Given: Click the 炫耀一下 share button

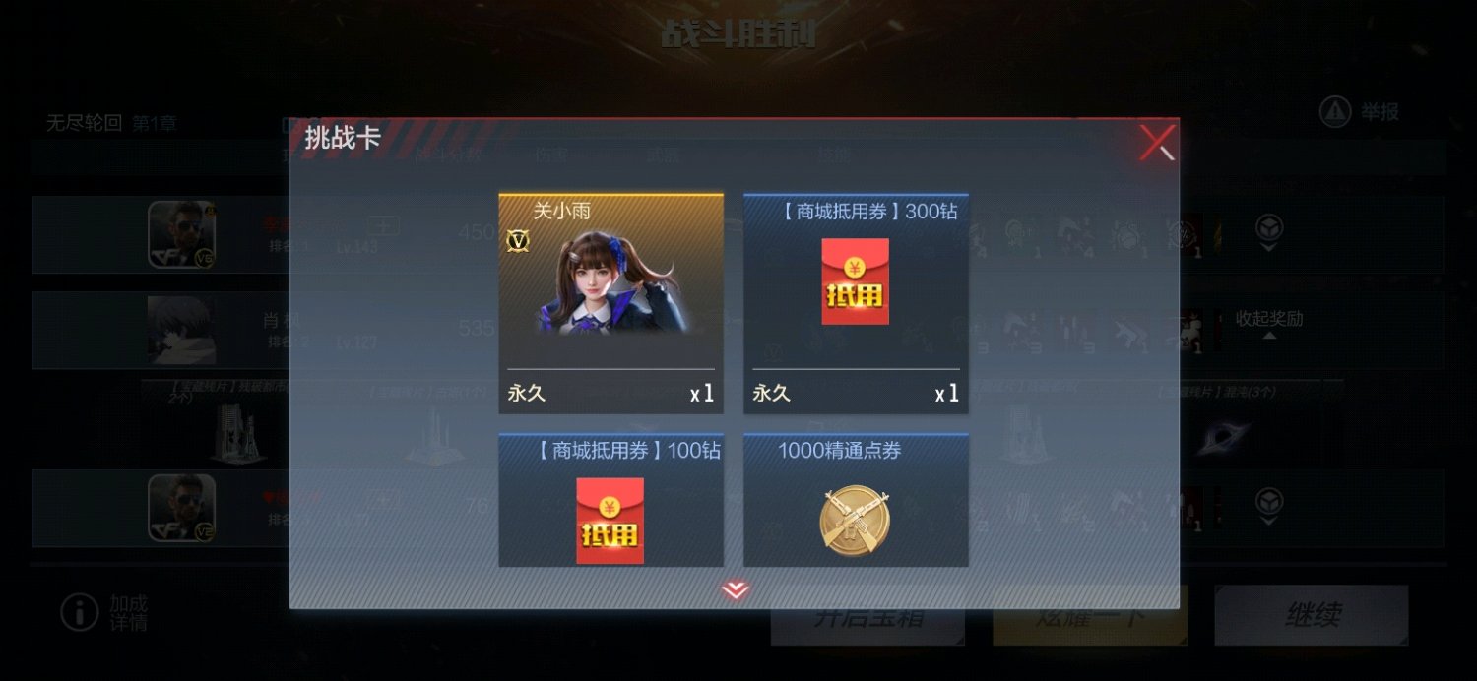Looking at the screenshot, I should click(1090, 616).
